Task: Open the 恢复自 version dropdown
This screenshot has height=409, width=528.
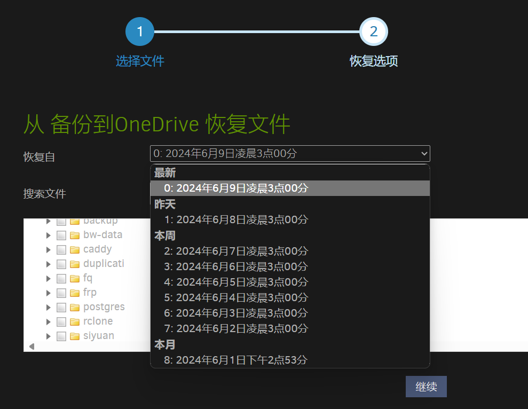Action: pyautogui.click(x=290, y=154)
